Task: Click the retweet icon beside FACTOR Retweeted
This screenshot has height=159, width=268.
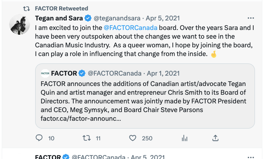Action: pos(26,9)
